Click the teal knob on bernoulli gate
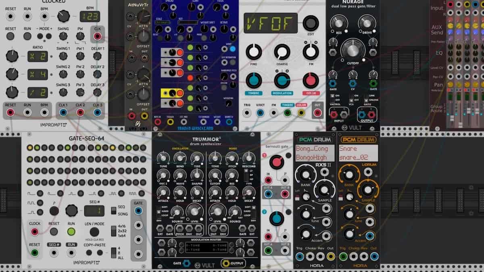This screenshot has height=272, width=484. pos(276,218)
